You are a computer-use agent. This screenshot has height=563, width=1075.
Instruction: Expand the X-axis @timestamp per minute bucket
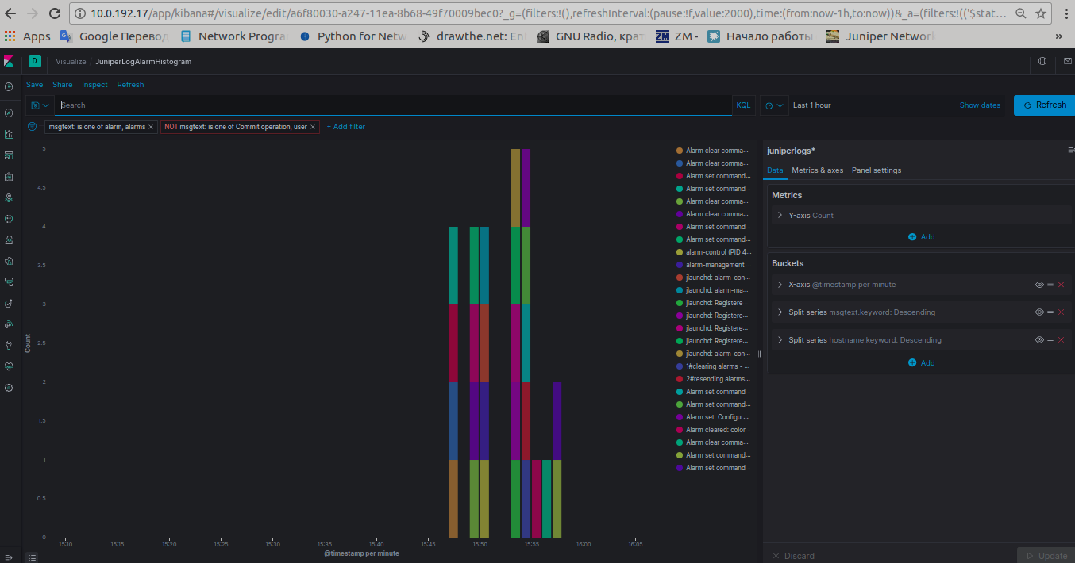click(x=780, y=285)
